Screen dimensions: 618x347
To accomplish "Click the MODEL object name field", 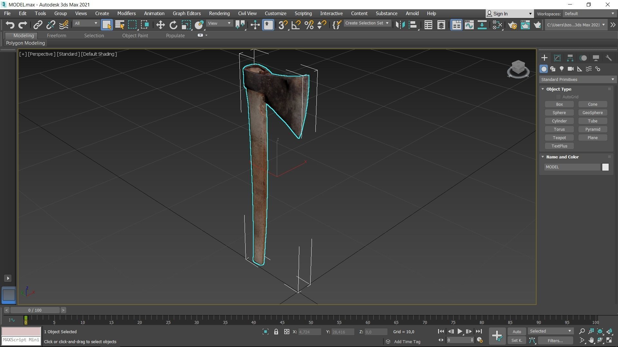I will point(572,167).
